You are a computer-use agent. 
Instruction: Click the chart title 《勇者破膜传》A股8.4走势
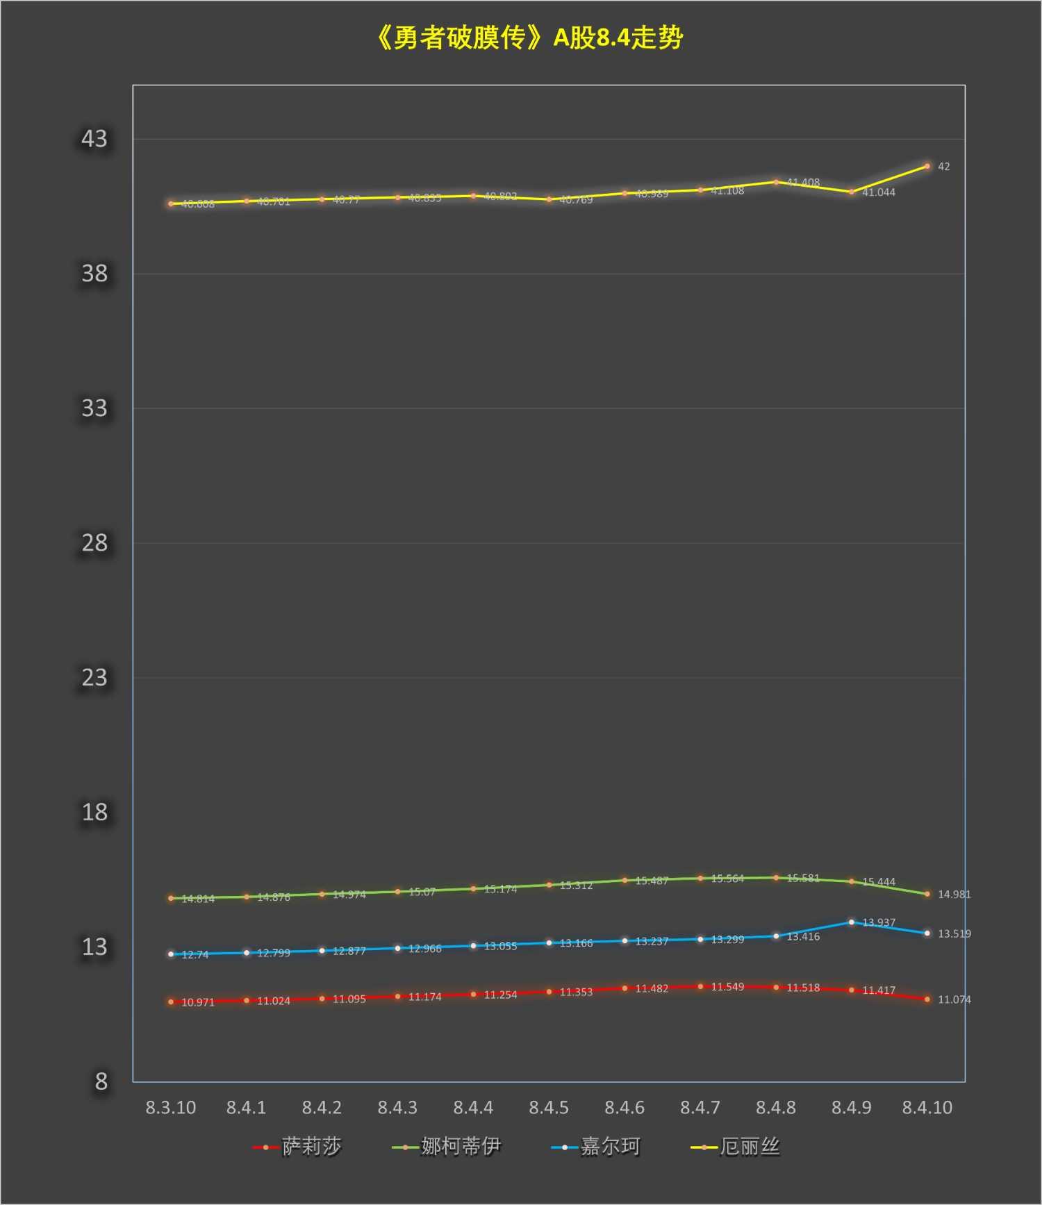click(529, 38)
